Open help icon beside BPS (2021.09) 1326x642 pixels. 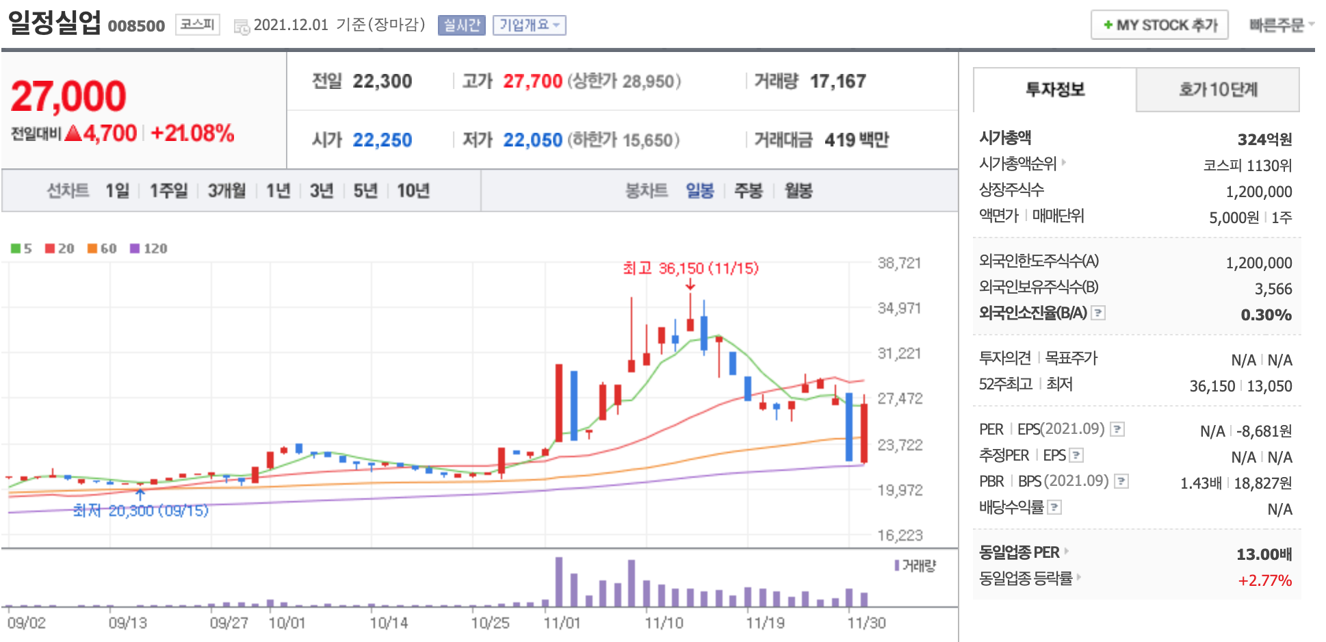tap(1121, 481)
